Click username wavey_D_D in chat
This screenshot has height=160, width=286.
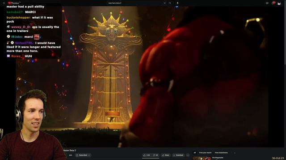point(21,27)
